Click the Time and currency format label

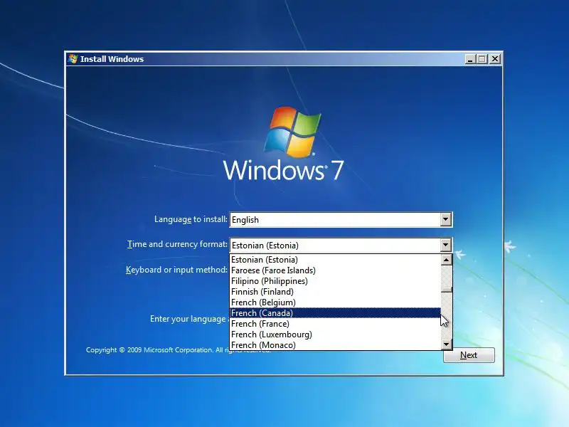click(177, 244)
